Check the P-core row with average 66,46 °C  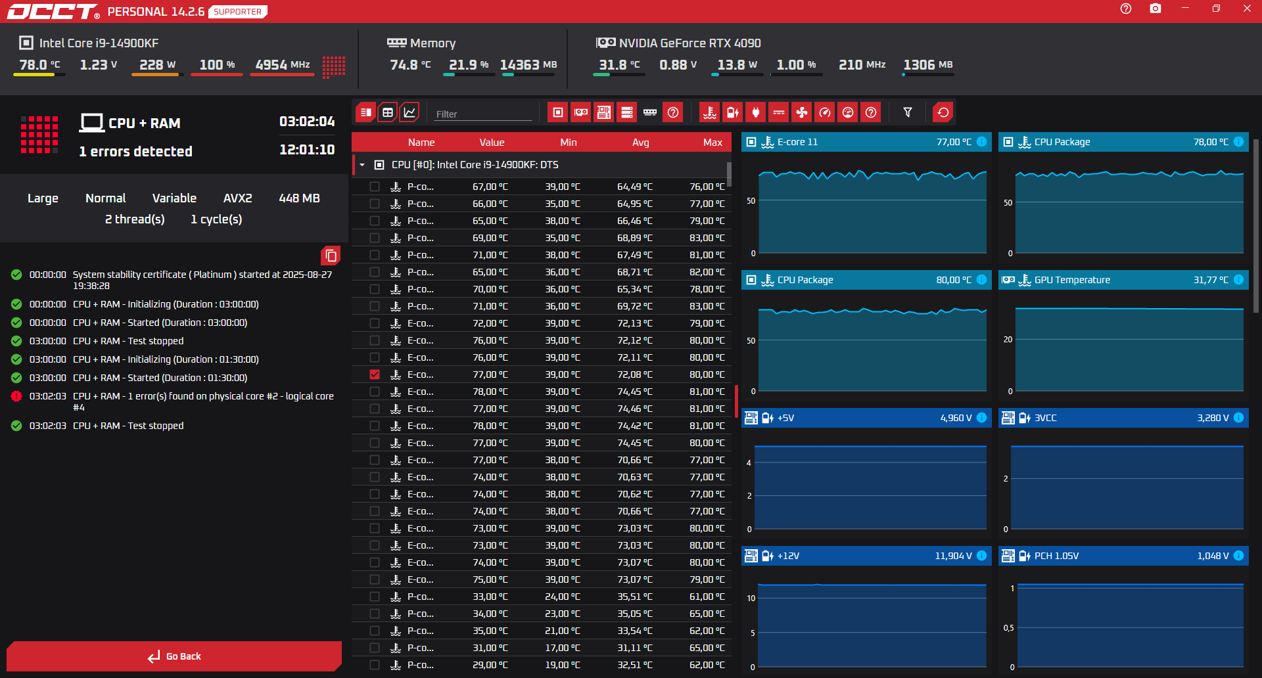tap(375, 221)
